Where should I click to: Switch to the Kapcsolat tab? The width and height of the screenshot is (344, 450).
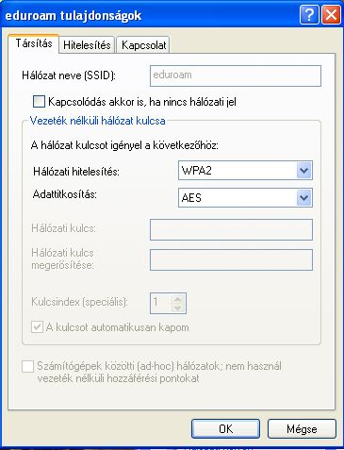click(143, 44)
